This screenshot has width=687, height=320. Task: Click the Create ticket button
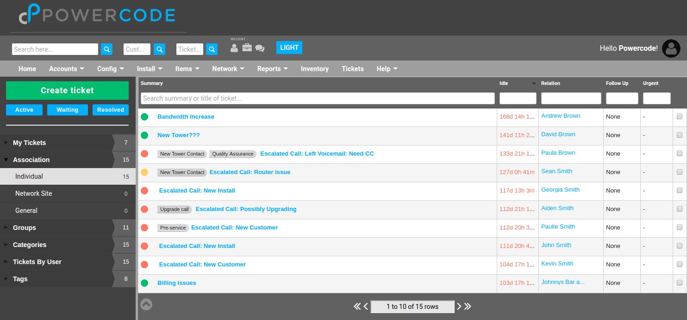67,90
